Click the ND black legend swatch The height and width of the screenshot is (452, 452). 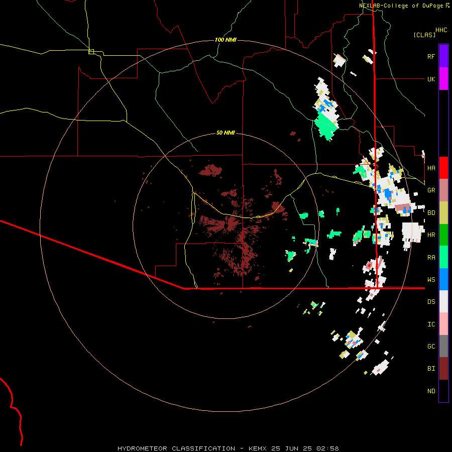coord(443,391)
